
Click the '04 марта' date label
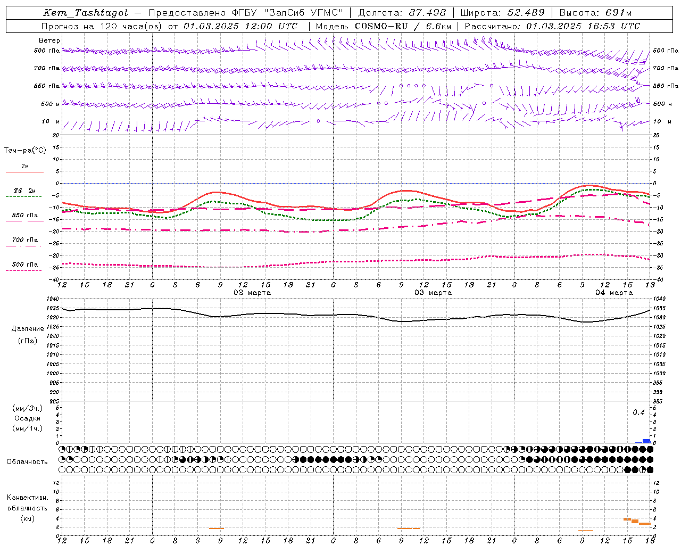[614, 293]
